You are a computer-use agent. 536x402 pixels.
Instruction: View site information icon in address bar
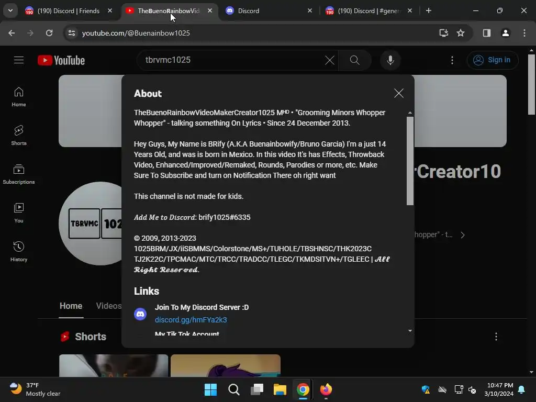71,33
